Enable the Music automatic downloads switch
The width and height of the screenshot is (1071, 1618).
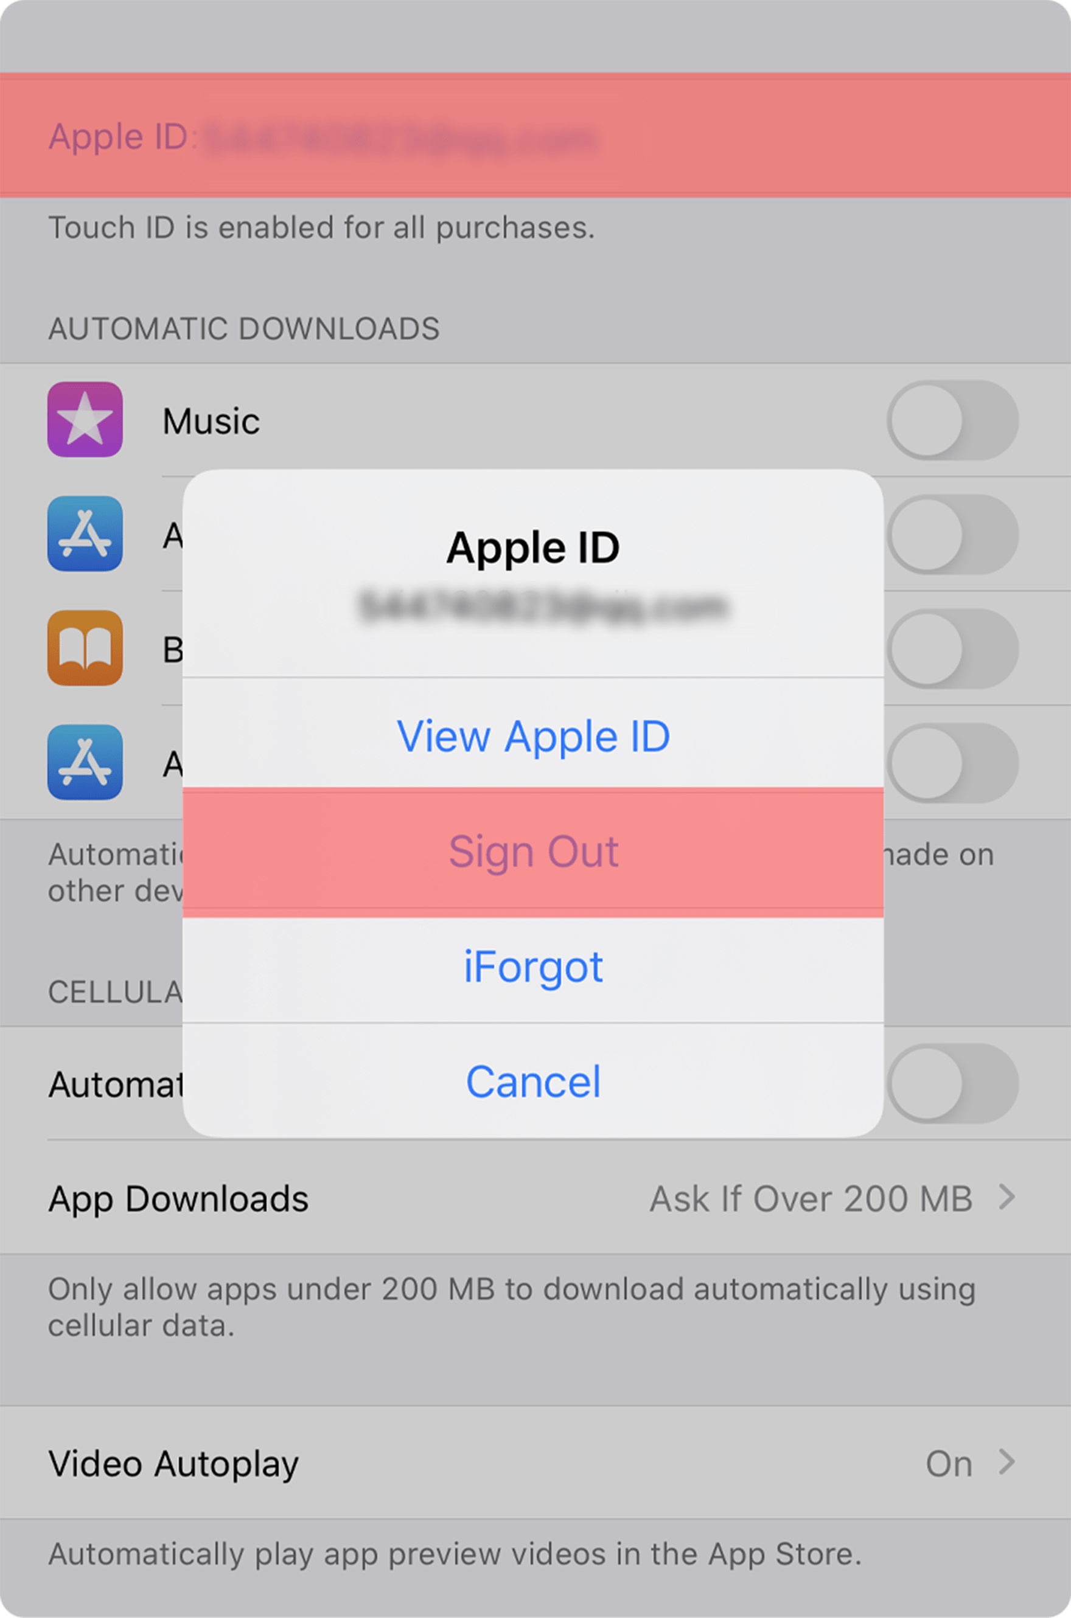tap(952, 420)
